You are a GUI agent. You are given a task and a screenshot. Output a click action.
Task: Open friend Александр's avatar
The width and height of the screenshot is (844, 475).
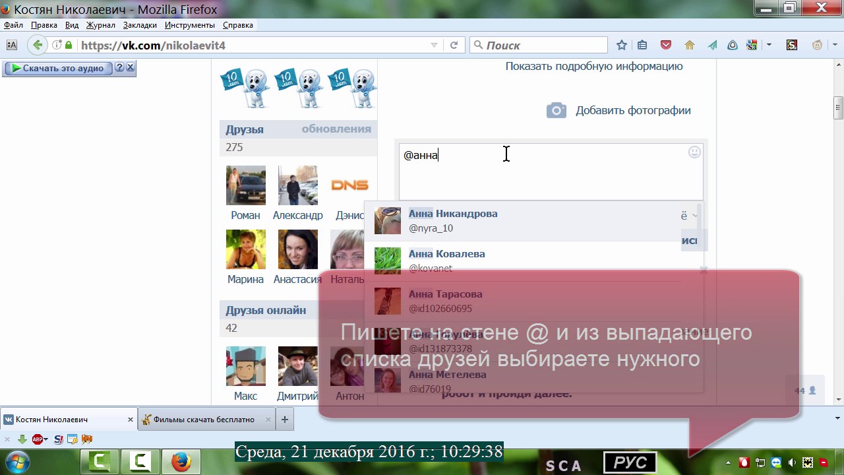click(298, 185)
